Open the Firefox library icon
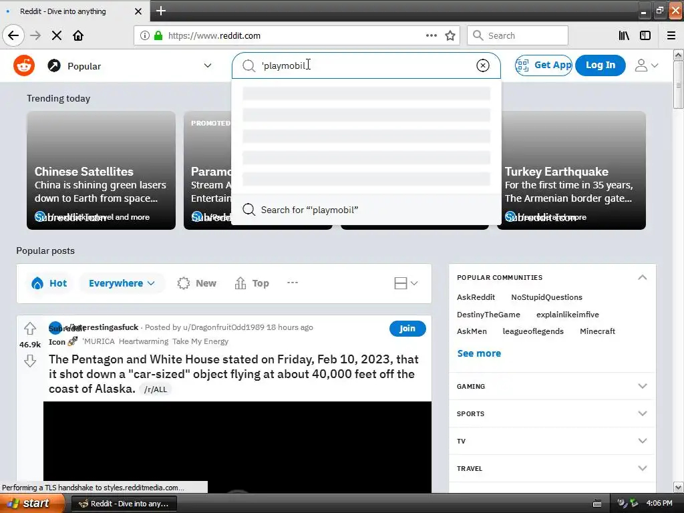 coord(625,35)
